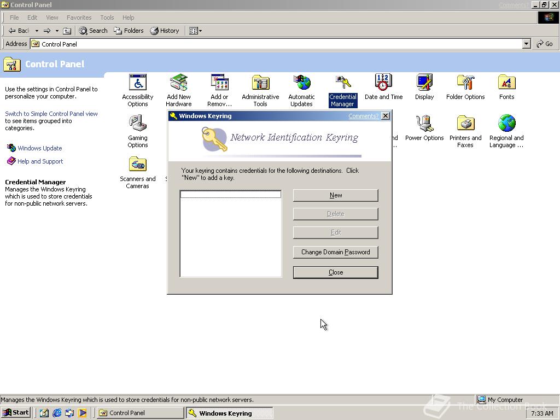
Task: Click the Windows logo throbber icon
Action: [548, 17]
